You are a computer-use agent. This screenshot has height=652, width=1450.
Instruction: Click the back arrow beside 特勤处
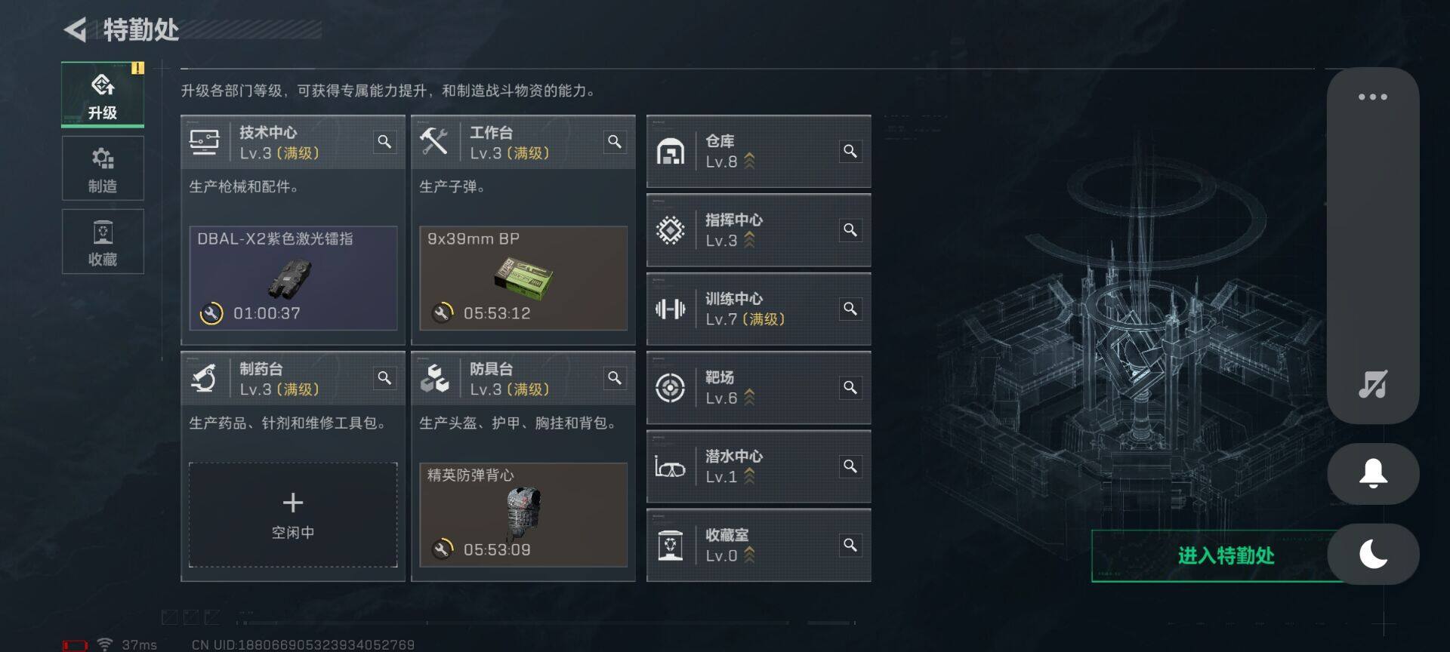click(x=76, y=30)
